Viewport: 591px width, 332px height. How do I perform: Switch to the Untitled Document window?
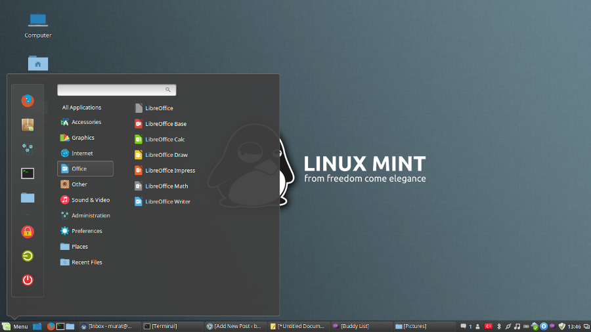point(298,326)
